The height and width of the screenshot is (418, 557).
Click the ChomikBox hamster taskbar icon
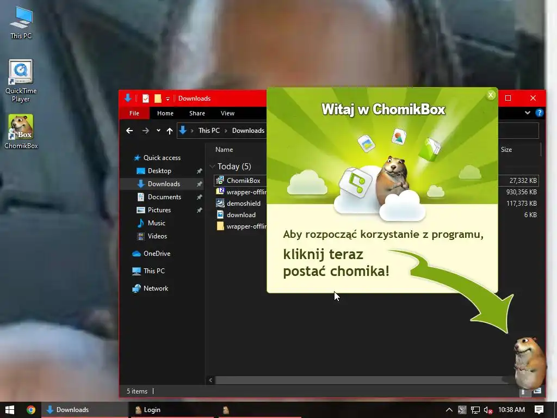[x=226, y=410]
